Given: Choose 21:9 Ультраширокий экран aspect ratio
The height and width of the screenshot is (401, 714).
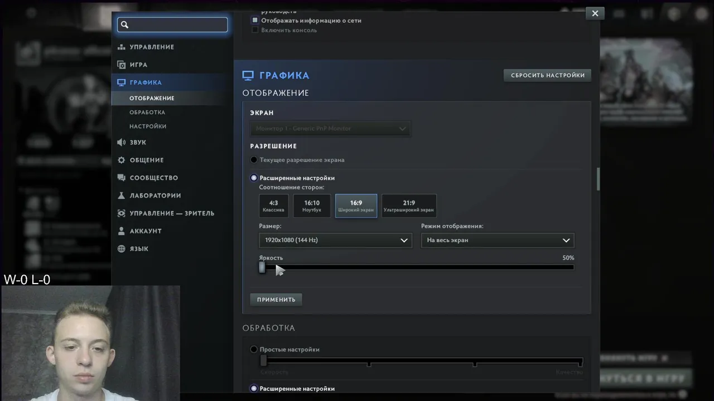Looking at the screenshot, I should [409, 206].
